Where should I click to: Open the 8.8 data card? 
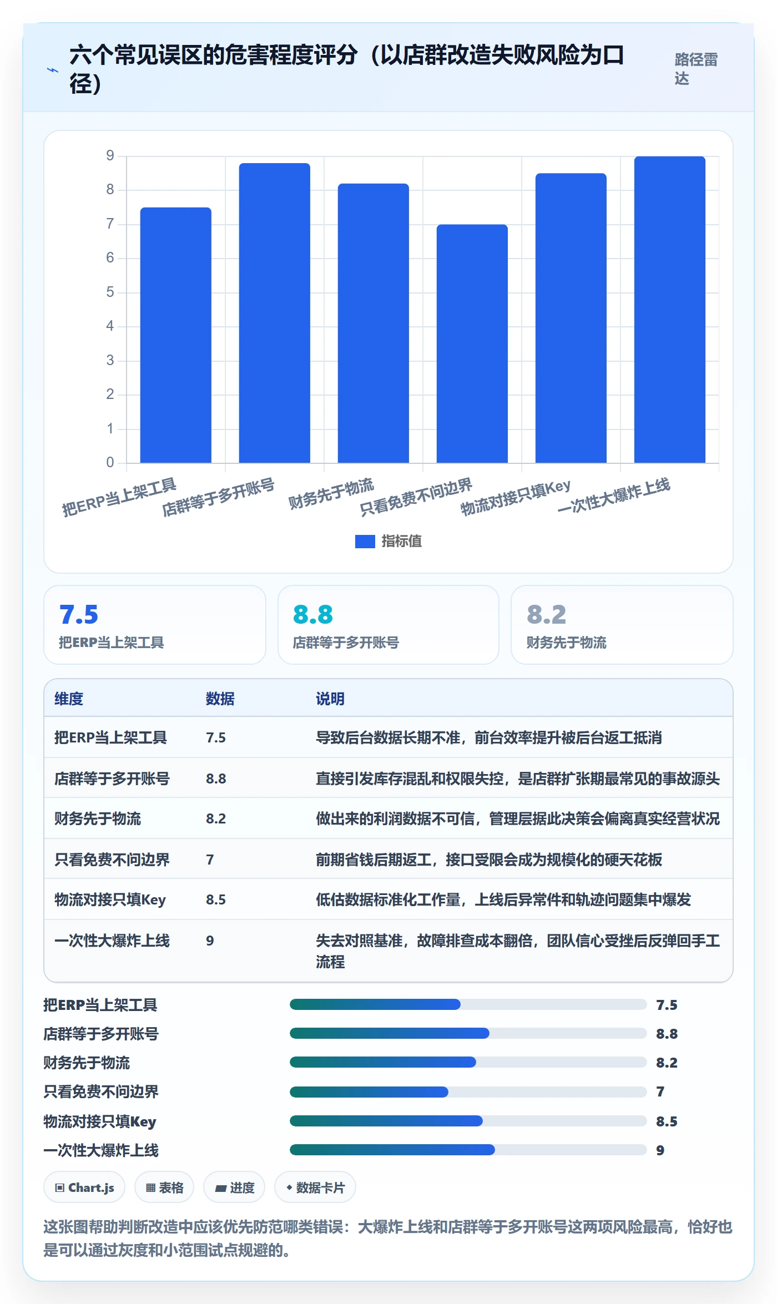click(x=389, y=625)
